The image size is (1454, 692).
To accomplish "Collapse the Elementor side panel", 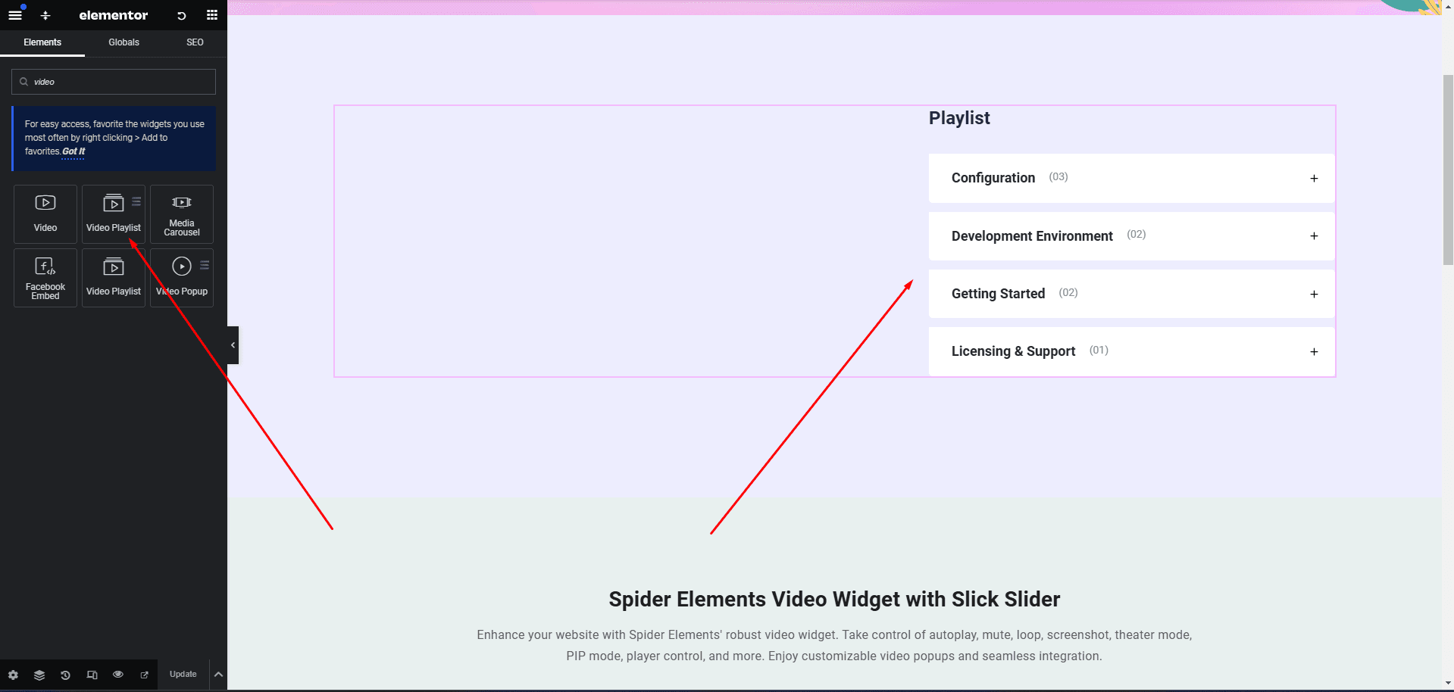I will 233,345.
